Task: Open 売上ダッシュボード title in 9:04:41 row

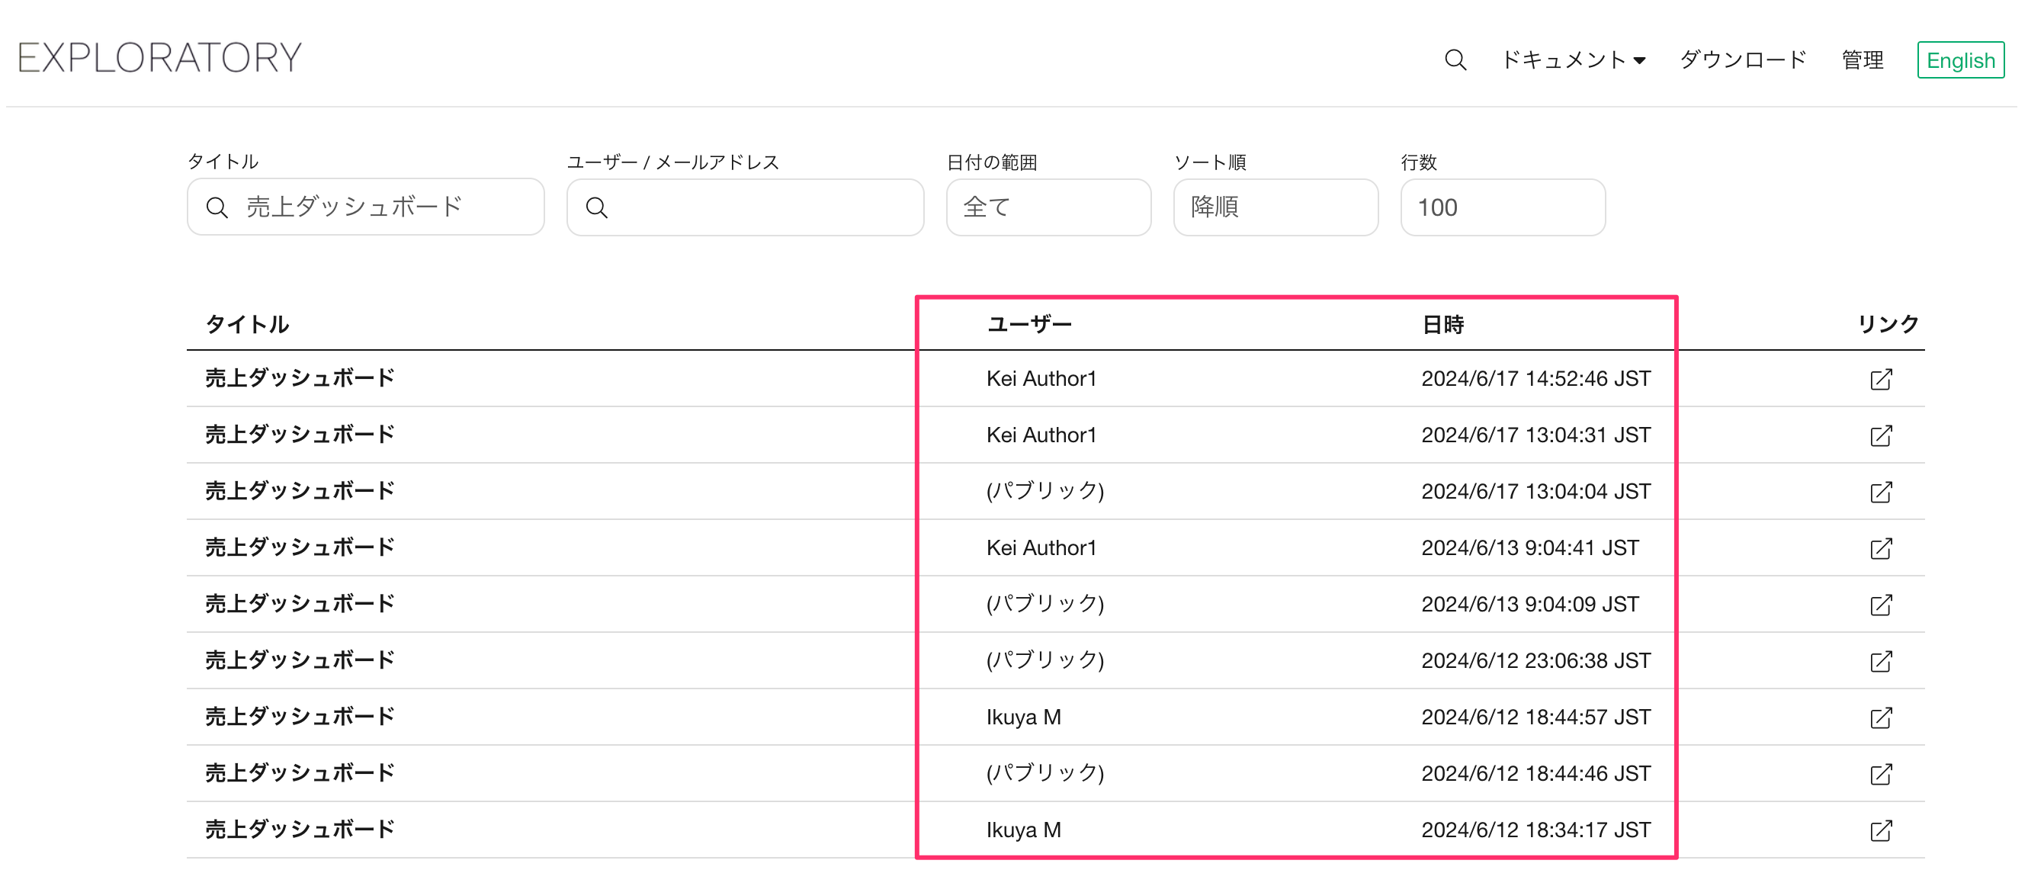Action: click(299, 547)
